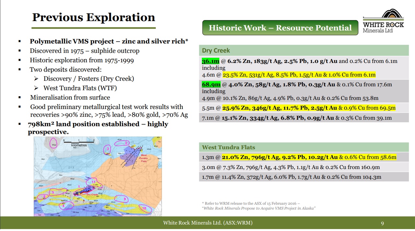Click the row starting with '5.5m @ 25.9% Zn'
This screenshot has height=231, width=415.
pos(304,108)
